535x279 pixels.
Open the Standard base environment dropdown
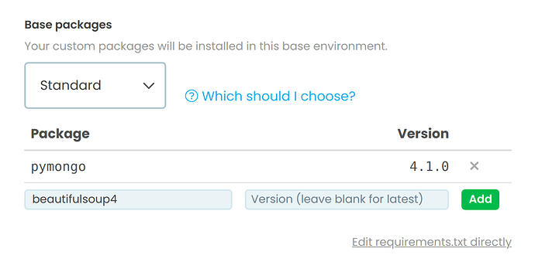(95, 86)
